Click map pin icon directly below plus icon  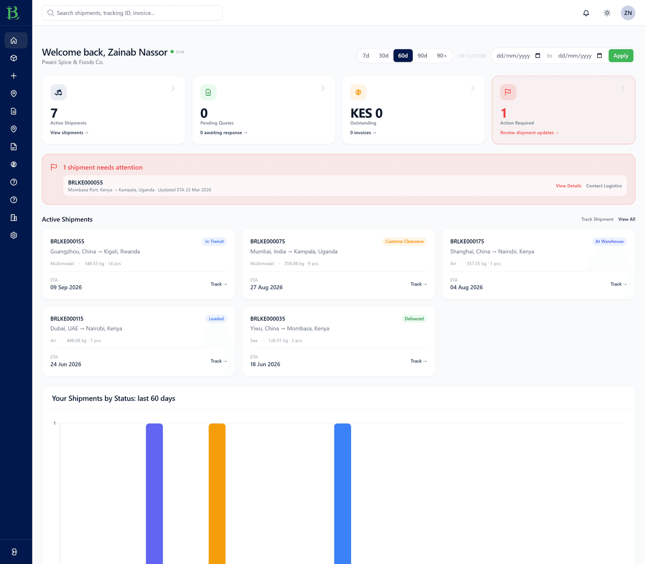(14, 93)
